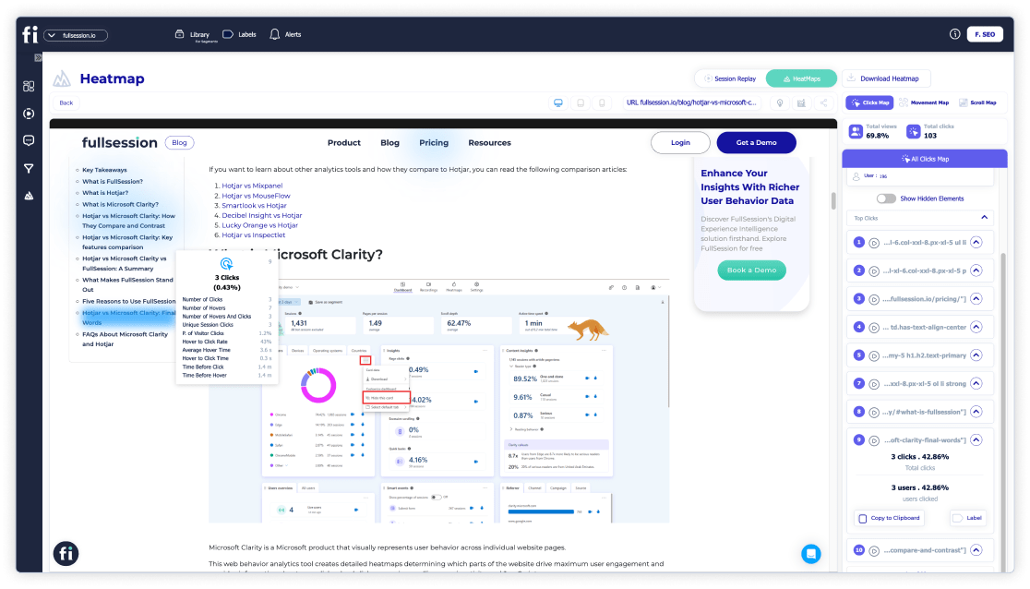Click the Label button in click 9 details
The image size is (1030, 589).
[x=968, y=518]
